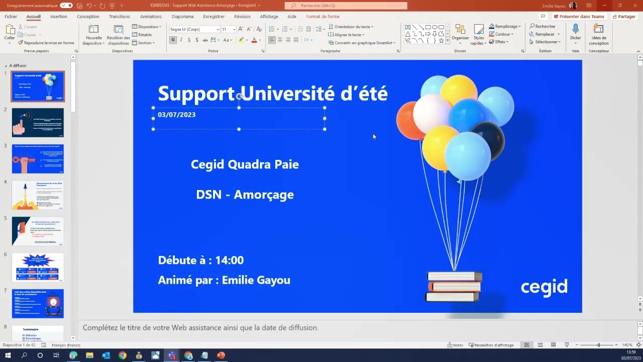Open the Notes pane from status bar
Image resolution: width=643 pixels, height=362 pixels.
point(455,345)
